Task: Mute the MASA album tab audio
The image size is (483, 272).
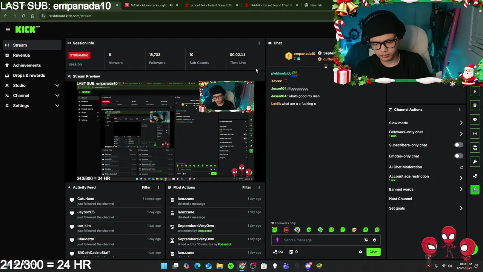Action: [x=171, y=5]
